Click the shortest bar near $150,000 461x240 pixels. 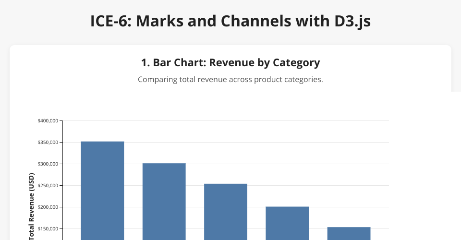(349, 233)
